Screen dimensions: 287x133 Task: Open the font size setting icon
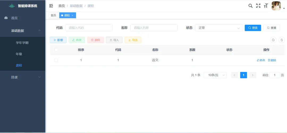(266, 6)
